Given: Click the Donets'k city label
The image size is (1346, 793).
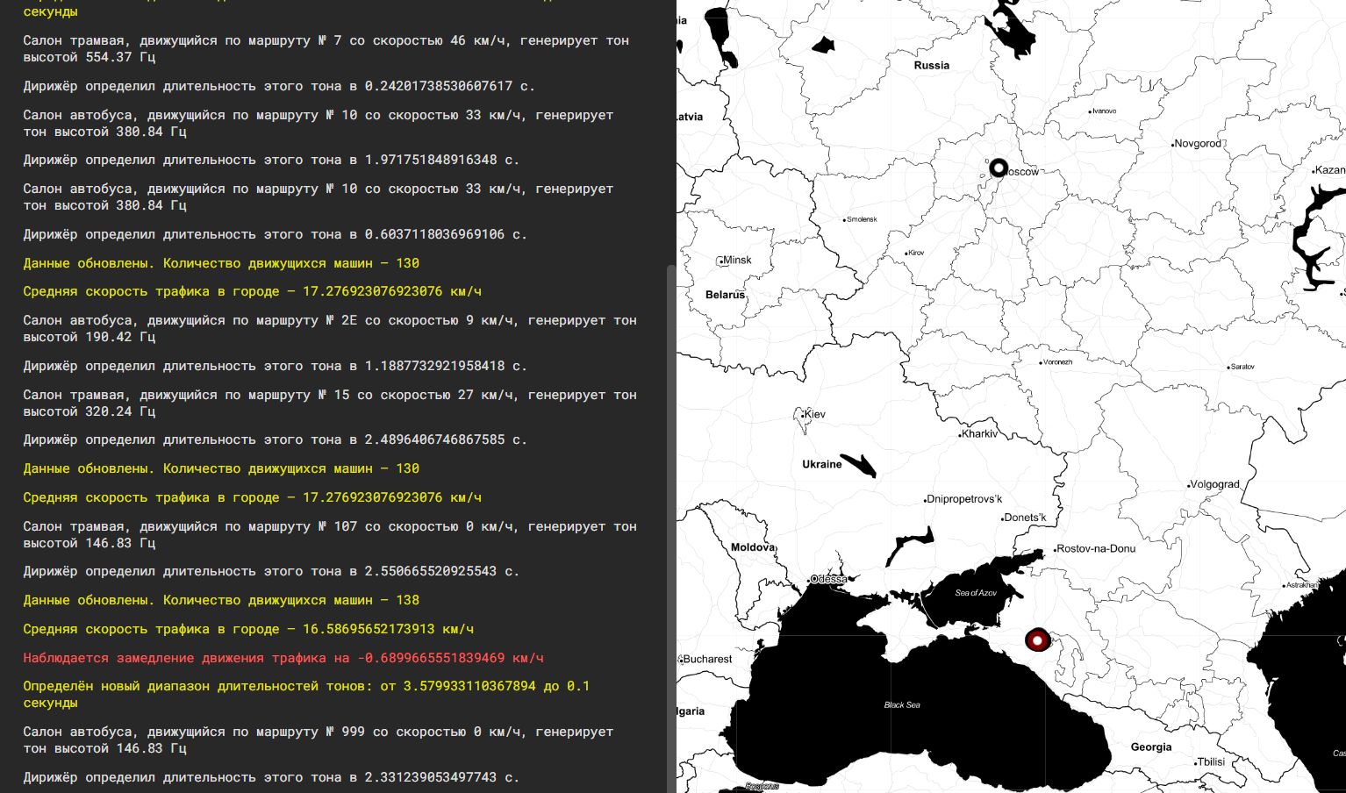Looking at the screenshot, I should pos(1025,518).
